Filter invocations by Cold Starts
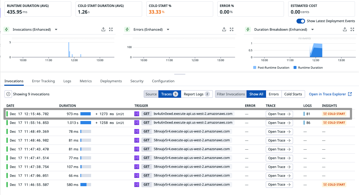This screenshot has height=195, width=359. point(293,94)
